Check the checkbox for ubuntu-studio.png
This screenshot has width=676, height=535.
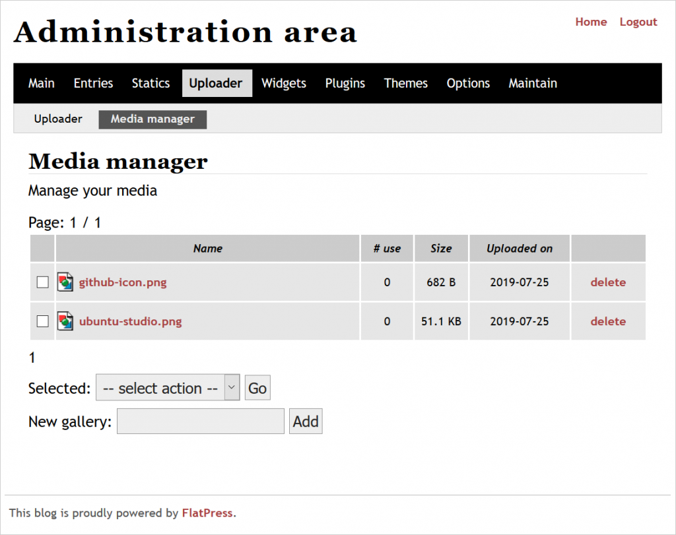[42, 321]
